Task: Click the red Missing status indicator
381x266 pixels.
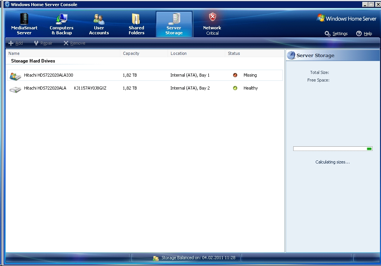Action: tap(235, 75)
